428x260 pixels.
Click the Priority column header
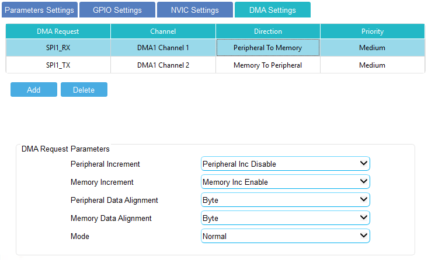pos(372,31)
